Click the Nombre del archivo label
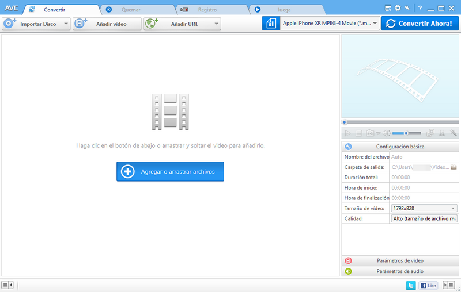 (366, 157)
